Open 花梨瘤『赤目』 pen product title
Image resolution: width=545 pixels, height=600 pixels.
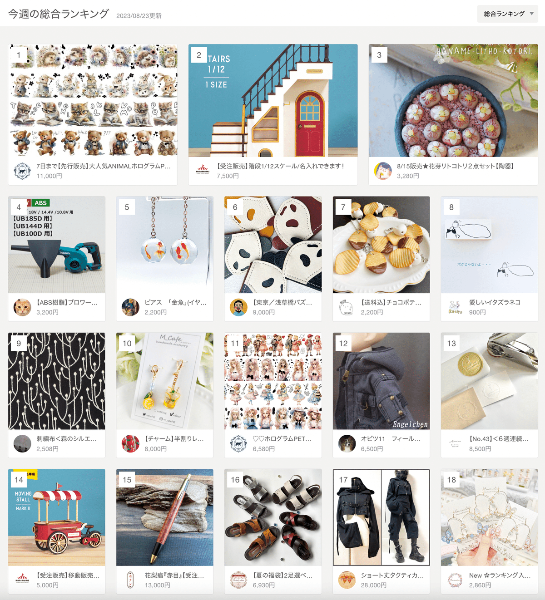tap(174, 575)
